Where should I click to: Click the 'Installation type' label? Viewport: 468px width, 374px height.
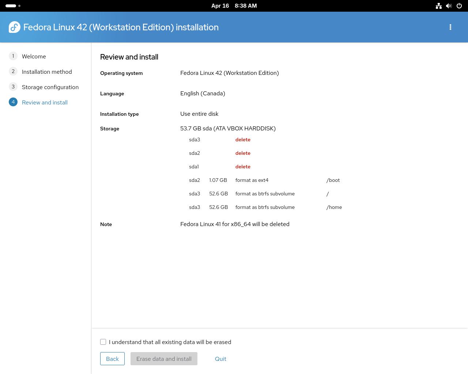point(120,114)
